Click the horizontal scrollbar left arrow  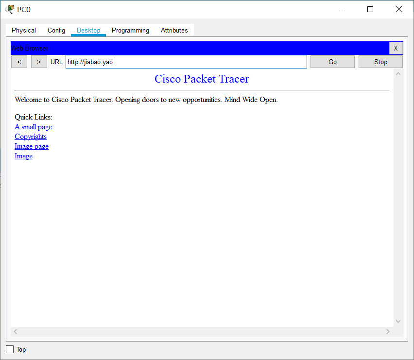(x=16, y=331)
